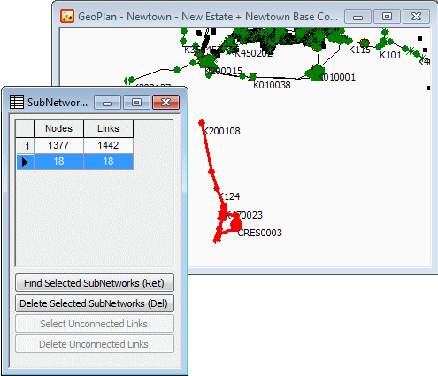The image size is (438, 376).
Task: Click the CRES0003 reservoir node on the map
Action: click(x=236, y=225)
